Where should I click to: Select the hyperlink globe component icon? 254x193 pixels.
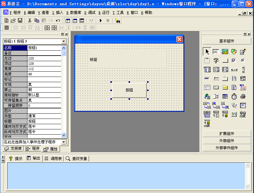[207, 96]
